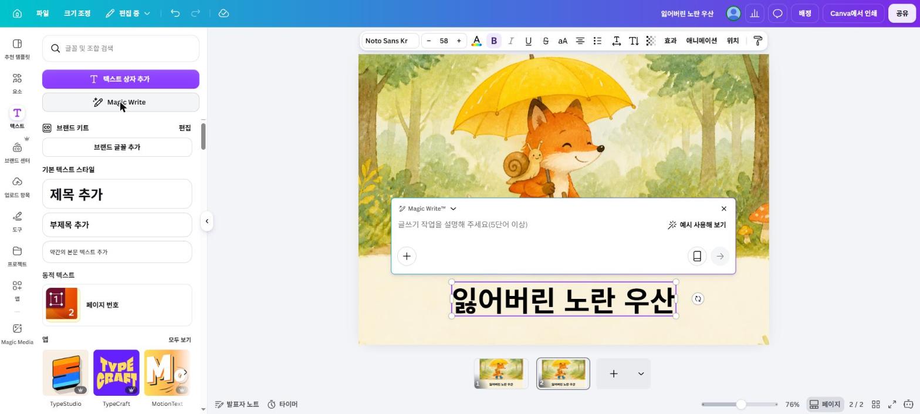This screenshot has height=414, width=920.
Task: Toggle bold formatting
Action: click(494, 41)
